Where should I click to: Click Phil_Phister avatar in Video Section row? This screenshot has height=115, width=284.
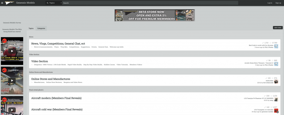[276, 64]
